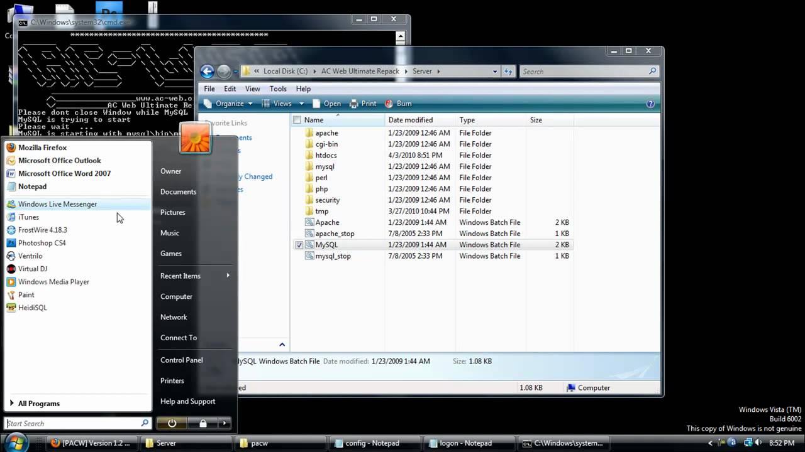Click the Explorer refresh button
The height and width of the screenshot is (452, 805).
tap(508, 71)
